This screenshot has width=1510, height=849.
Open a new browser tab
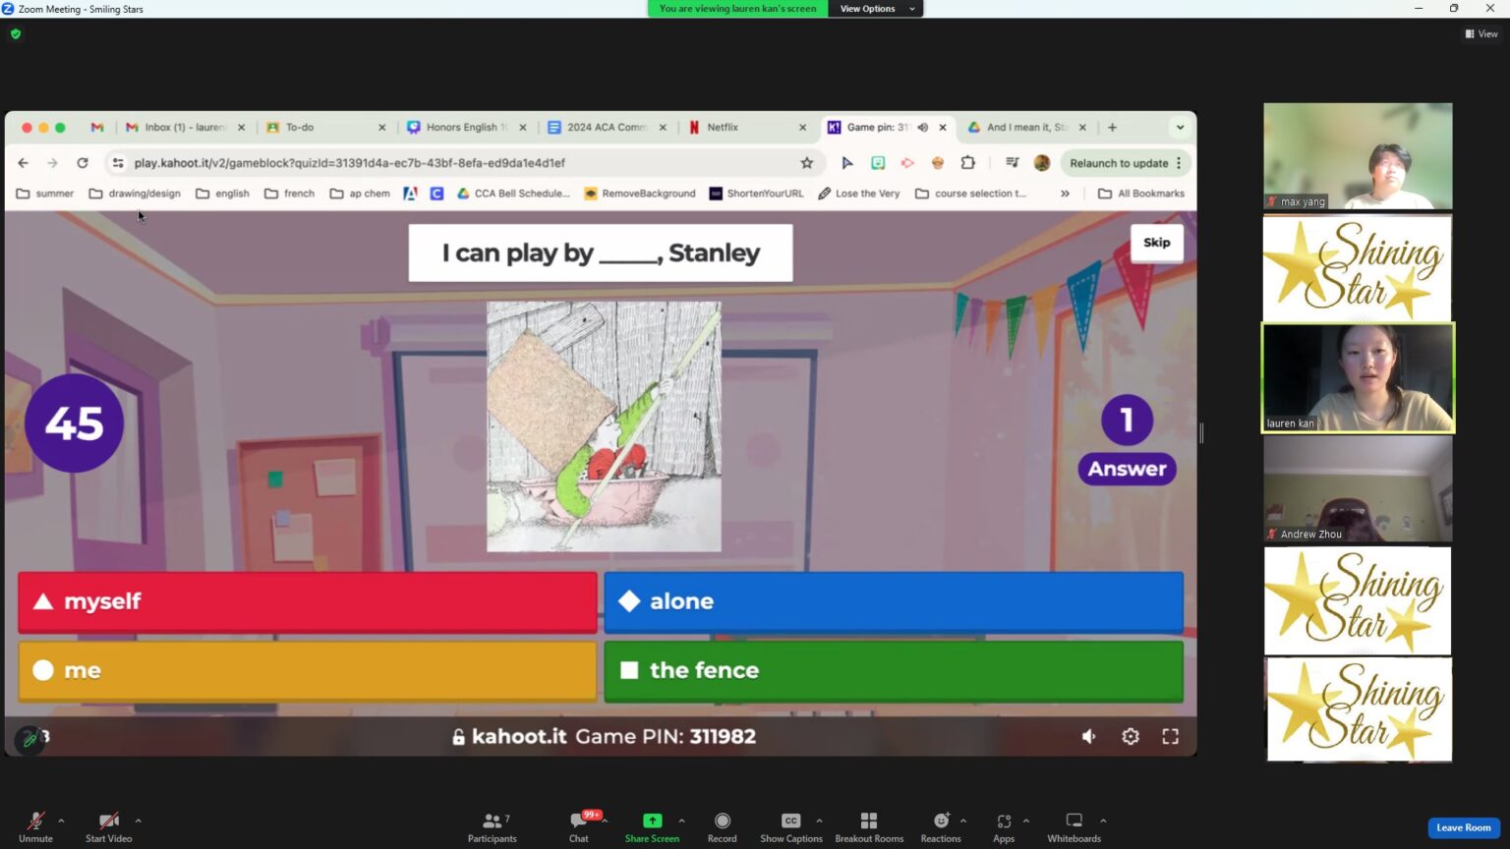click(x=1112, y=128)
